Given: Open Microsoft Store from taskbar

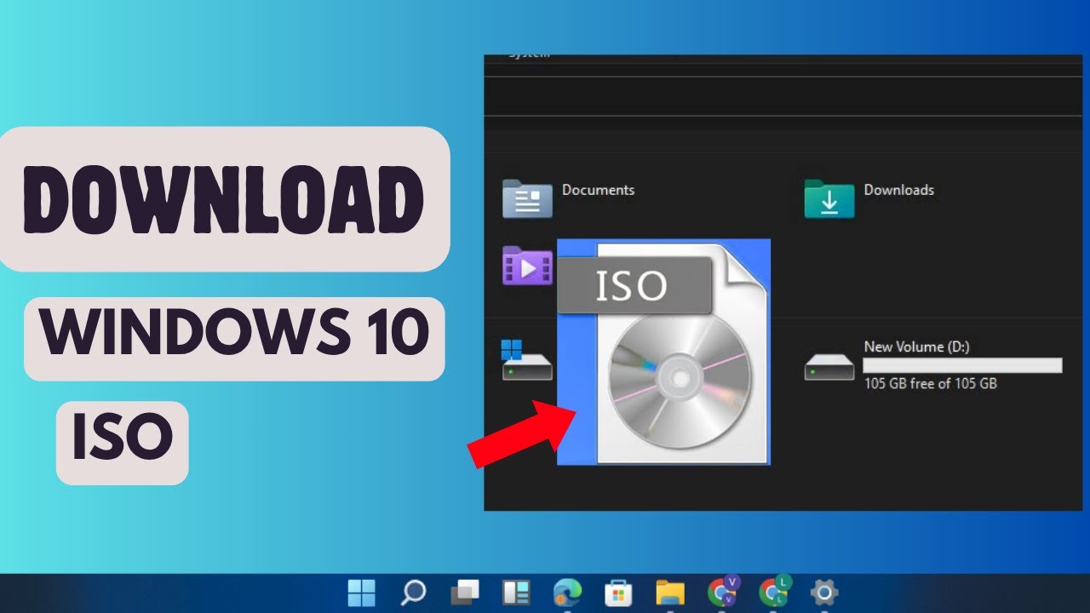Looking at the screenshot, I should click(618, 592).
